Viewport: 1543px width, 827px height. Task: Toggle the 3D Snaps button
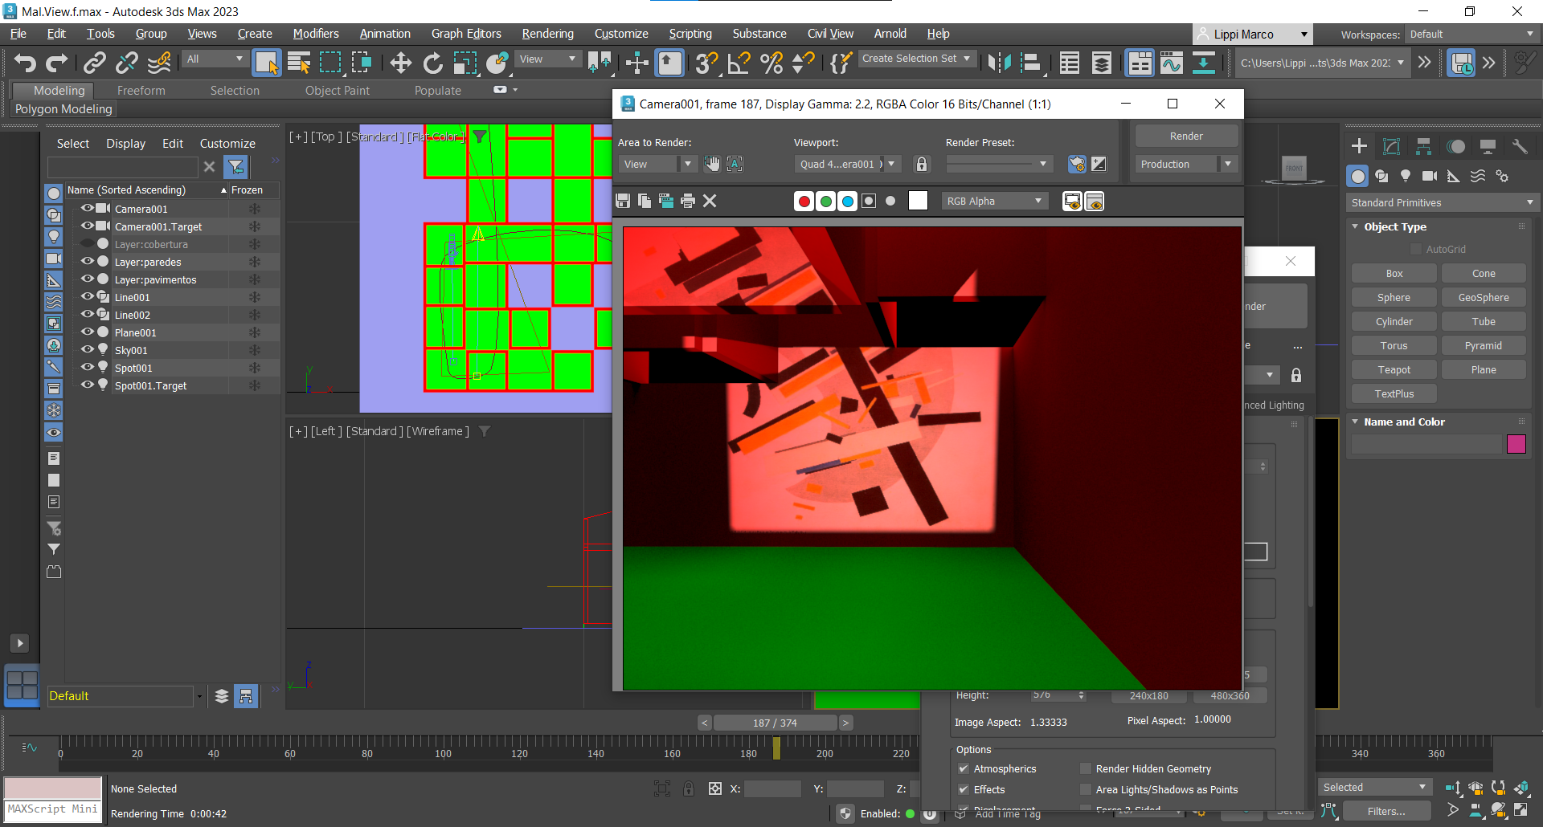[706, 63]
